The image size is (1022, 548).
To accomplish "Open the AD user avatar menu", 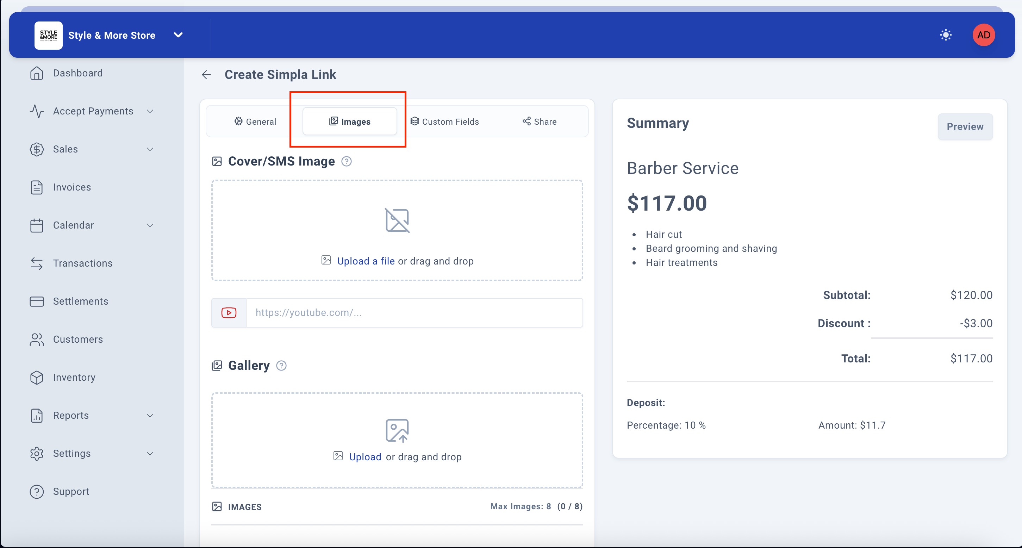I will point(983,35).
